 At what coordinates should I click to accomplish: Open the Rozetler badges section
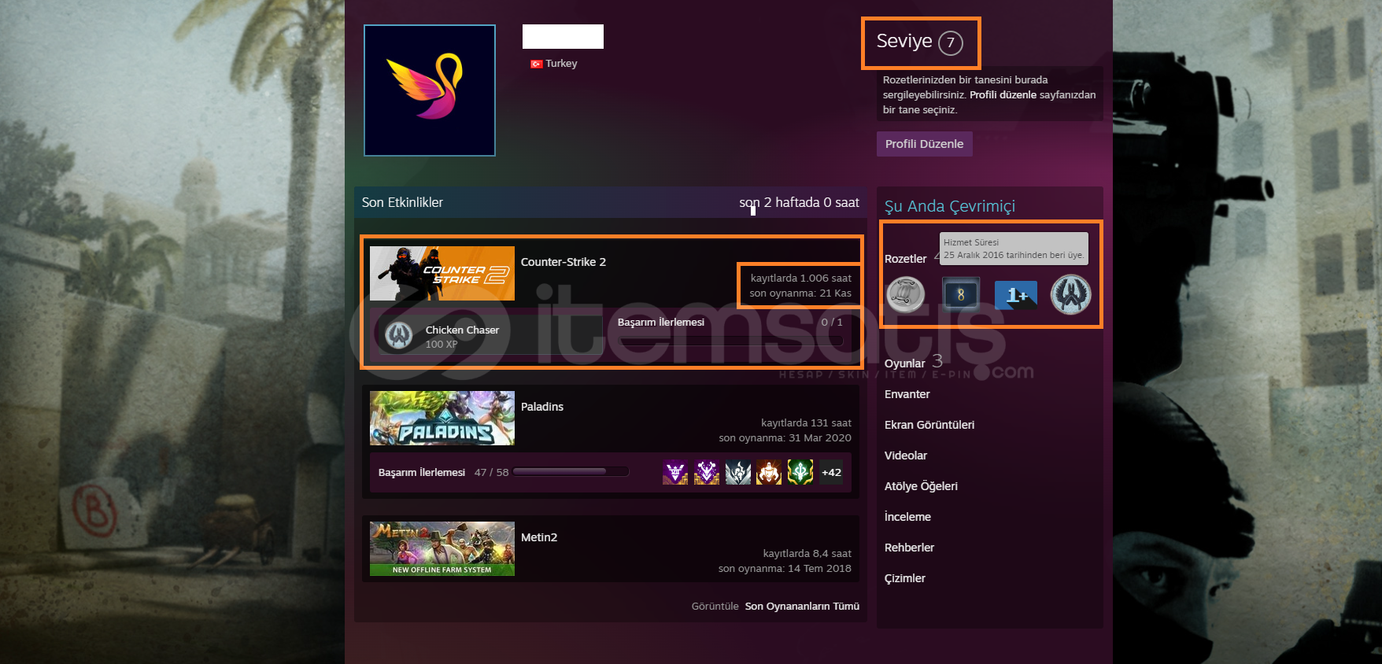pos(906,259)
